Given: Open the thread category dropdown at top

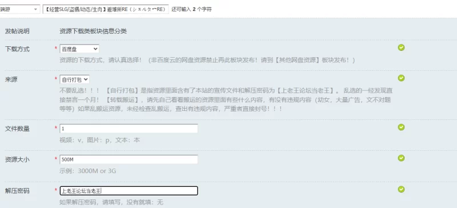Looking at the screenshot, I should point(19,9).
